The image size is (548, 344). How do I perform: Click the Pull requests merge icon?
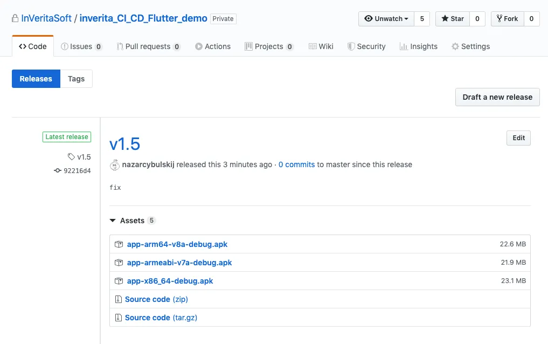[x=120, y=46]
